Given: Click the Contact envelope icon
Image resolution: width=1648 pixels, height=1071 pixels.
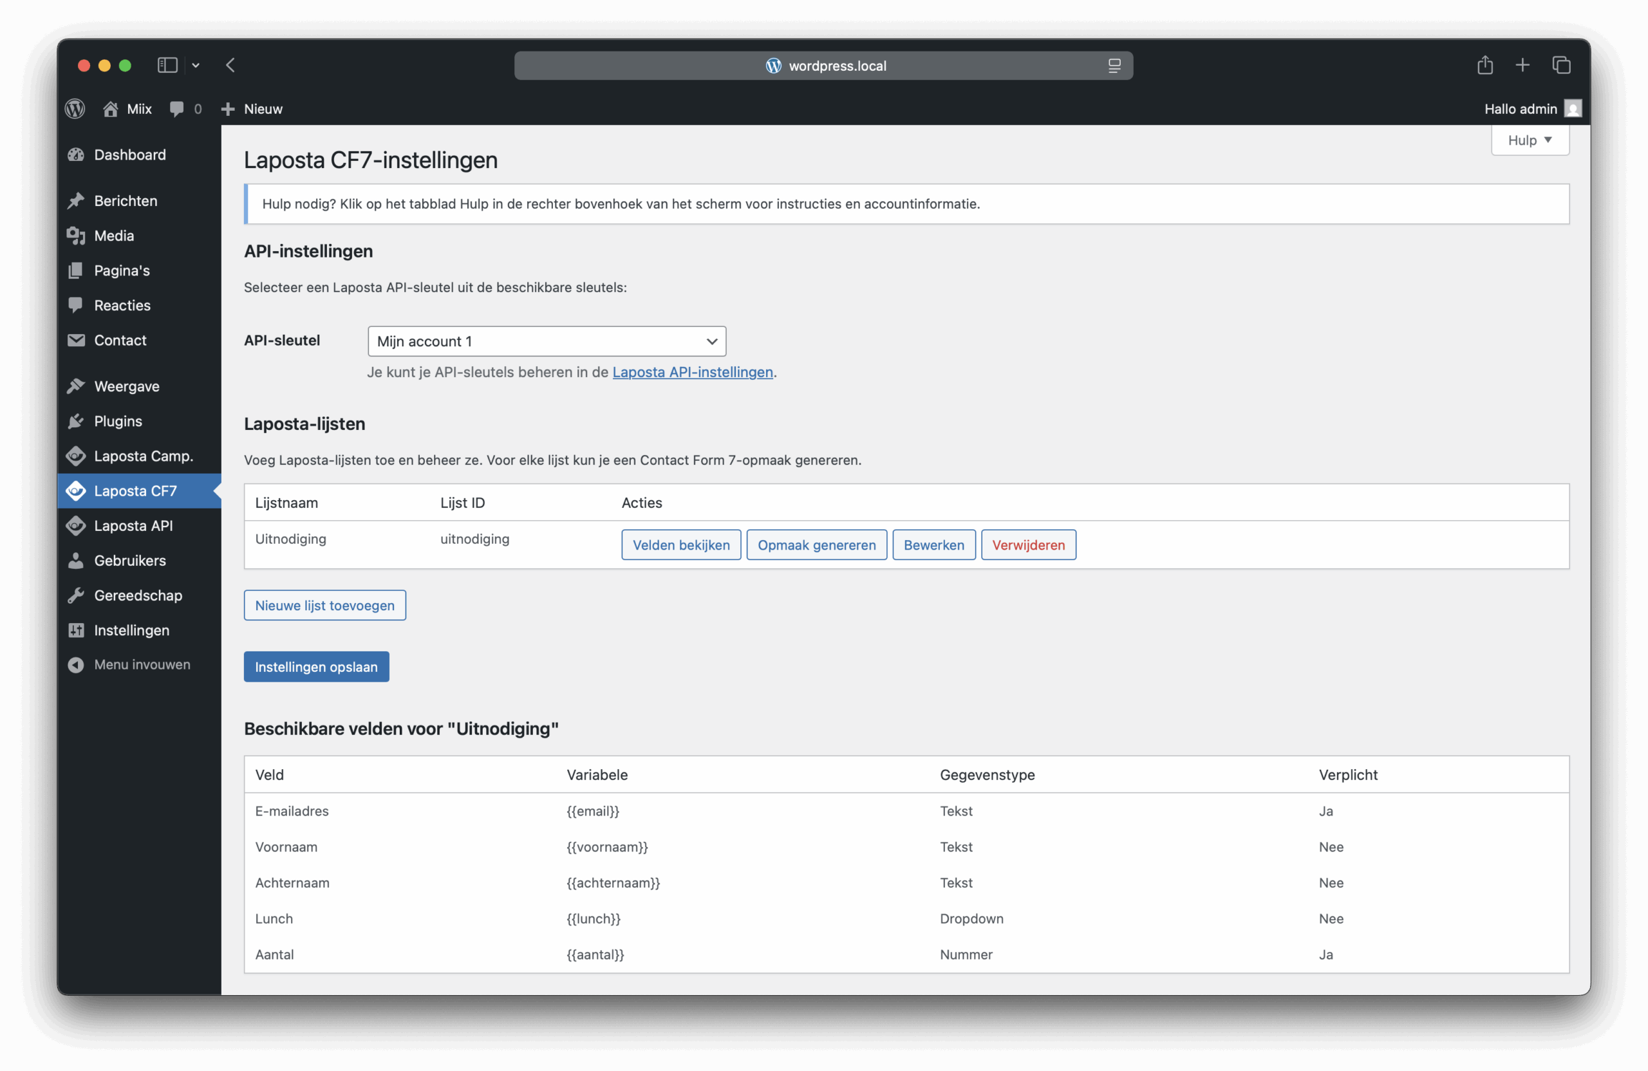Looking at the screenshot, I should 76,340.
